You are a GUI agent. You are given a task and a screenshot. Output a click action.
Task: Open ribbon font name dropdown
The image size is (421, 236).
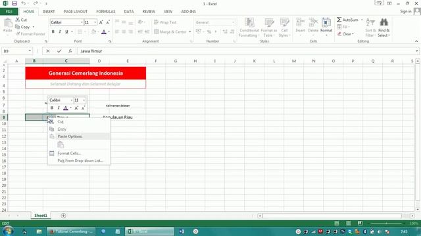pos(82,22)
